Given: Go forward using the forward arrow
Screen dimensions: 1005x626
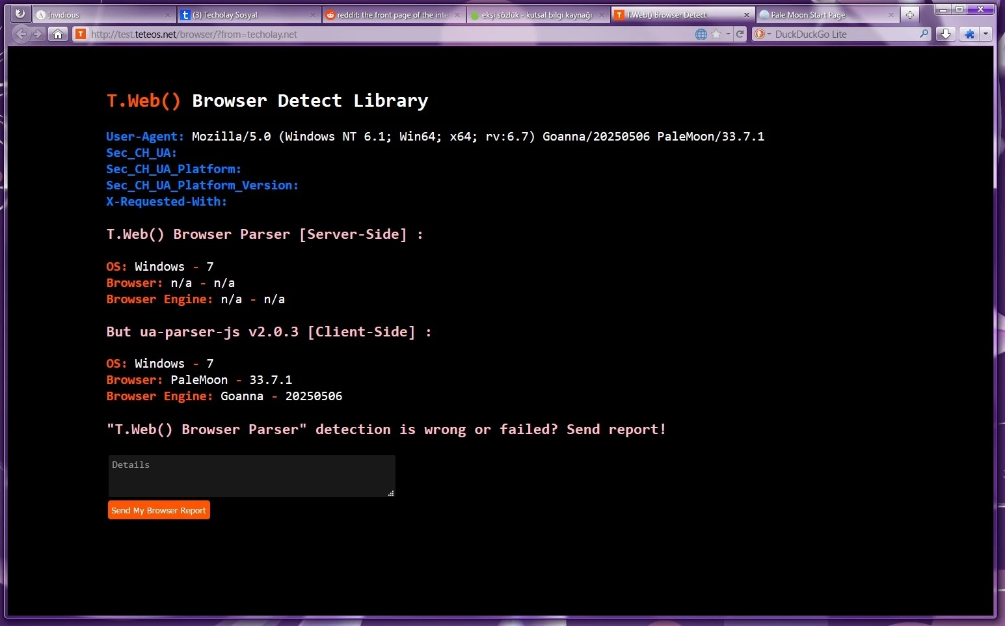Looking at the screenshot, I should click(x=37, y=34).
